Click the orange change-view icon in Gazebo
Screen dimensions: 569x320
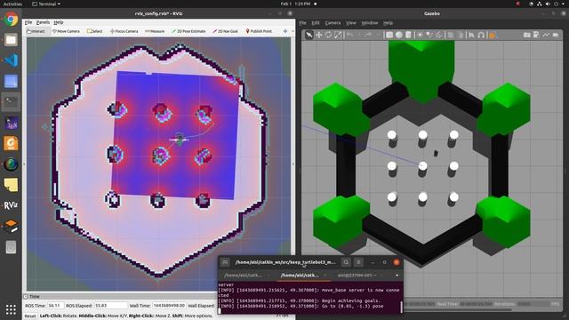(492, 36)
